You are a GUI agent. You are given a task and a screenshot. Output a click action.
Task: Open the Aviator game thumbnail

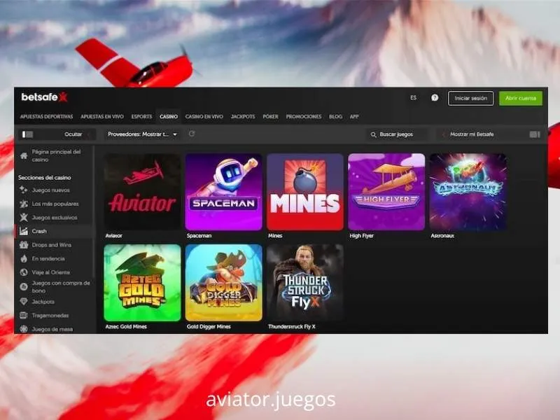(x=142, y=192)
